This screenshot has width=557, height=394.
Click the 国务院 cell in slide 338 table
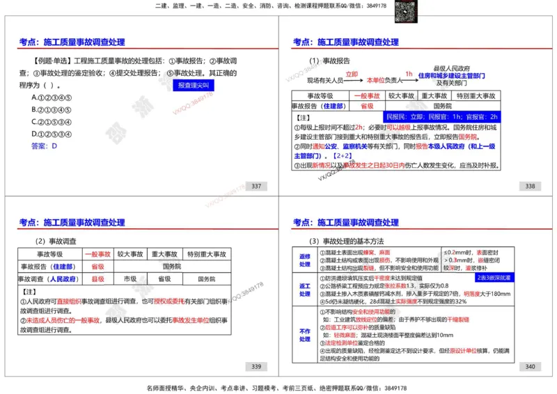coord(443,106)
